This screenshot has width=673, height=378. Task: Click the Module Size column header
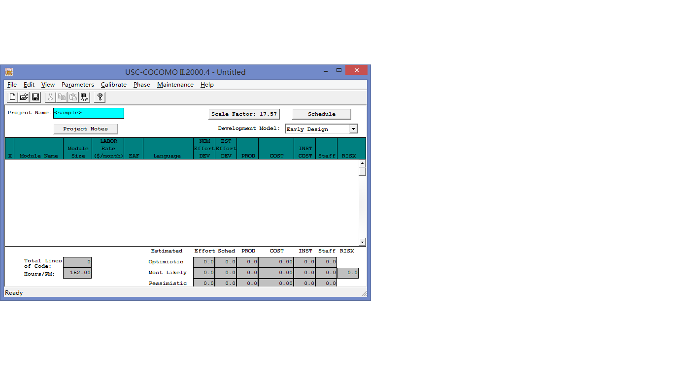click(78, 149)
